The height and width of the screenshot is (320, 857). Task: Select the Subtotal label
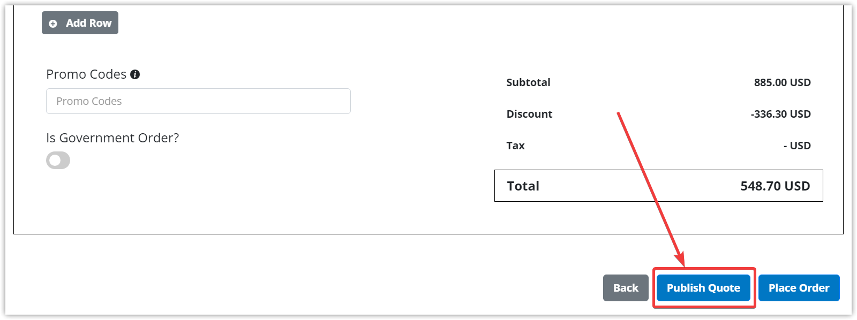(528, 82)
